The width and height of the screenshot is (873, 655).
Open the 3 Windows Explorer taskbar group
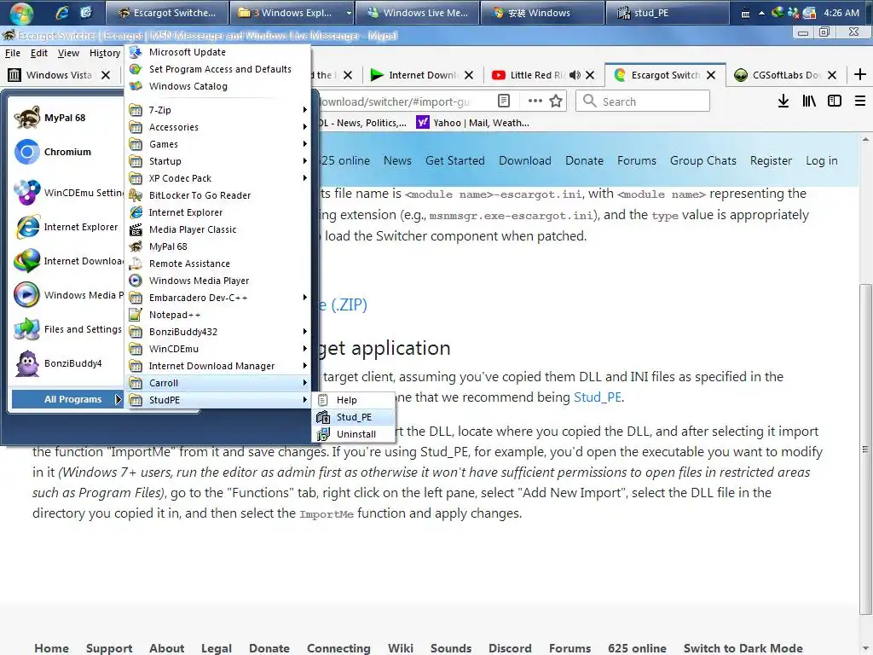click(292, 12)
